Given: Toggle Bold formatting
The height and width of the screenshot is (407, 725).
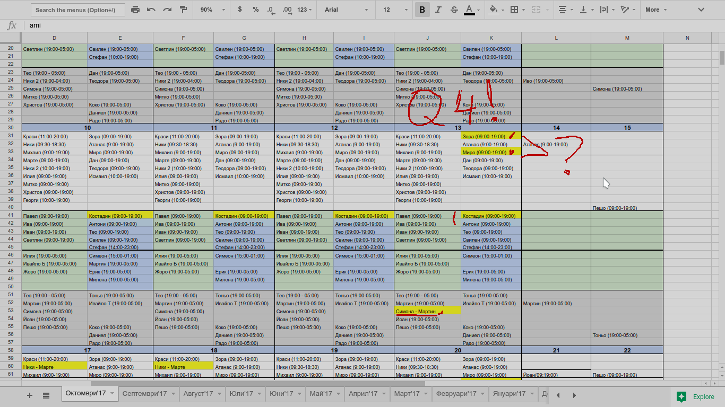Looking at the screenshot, I should [x=422, y=10].
